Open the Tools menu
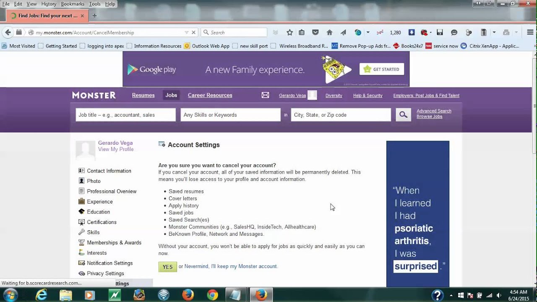537x302 pixels. [x=95, y=4]
